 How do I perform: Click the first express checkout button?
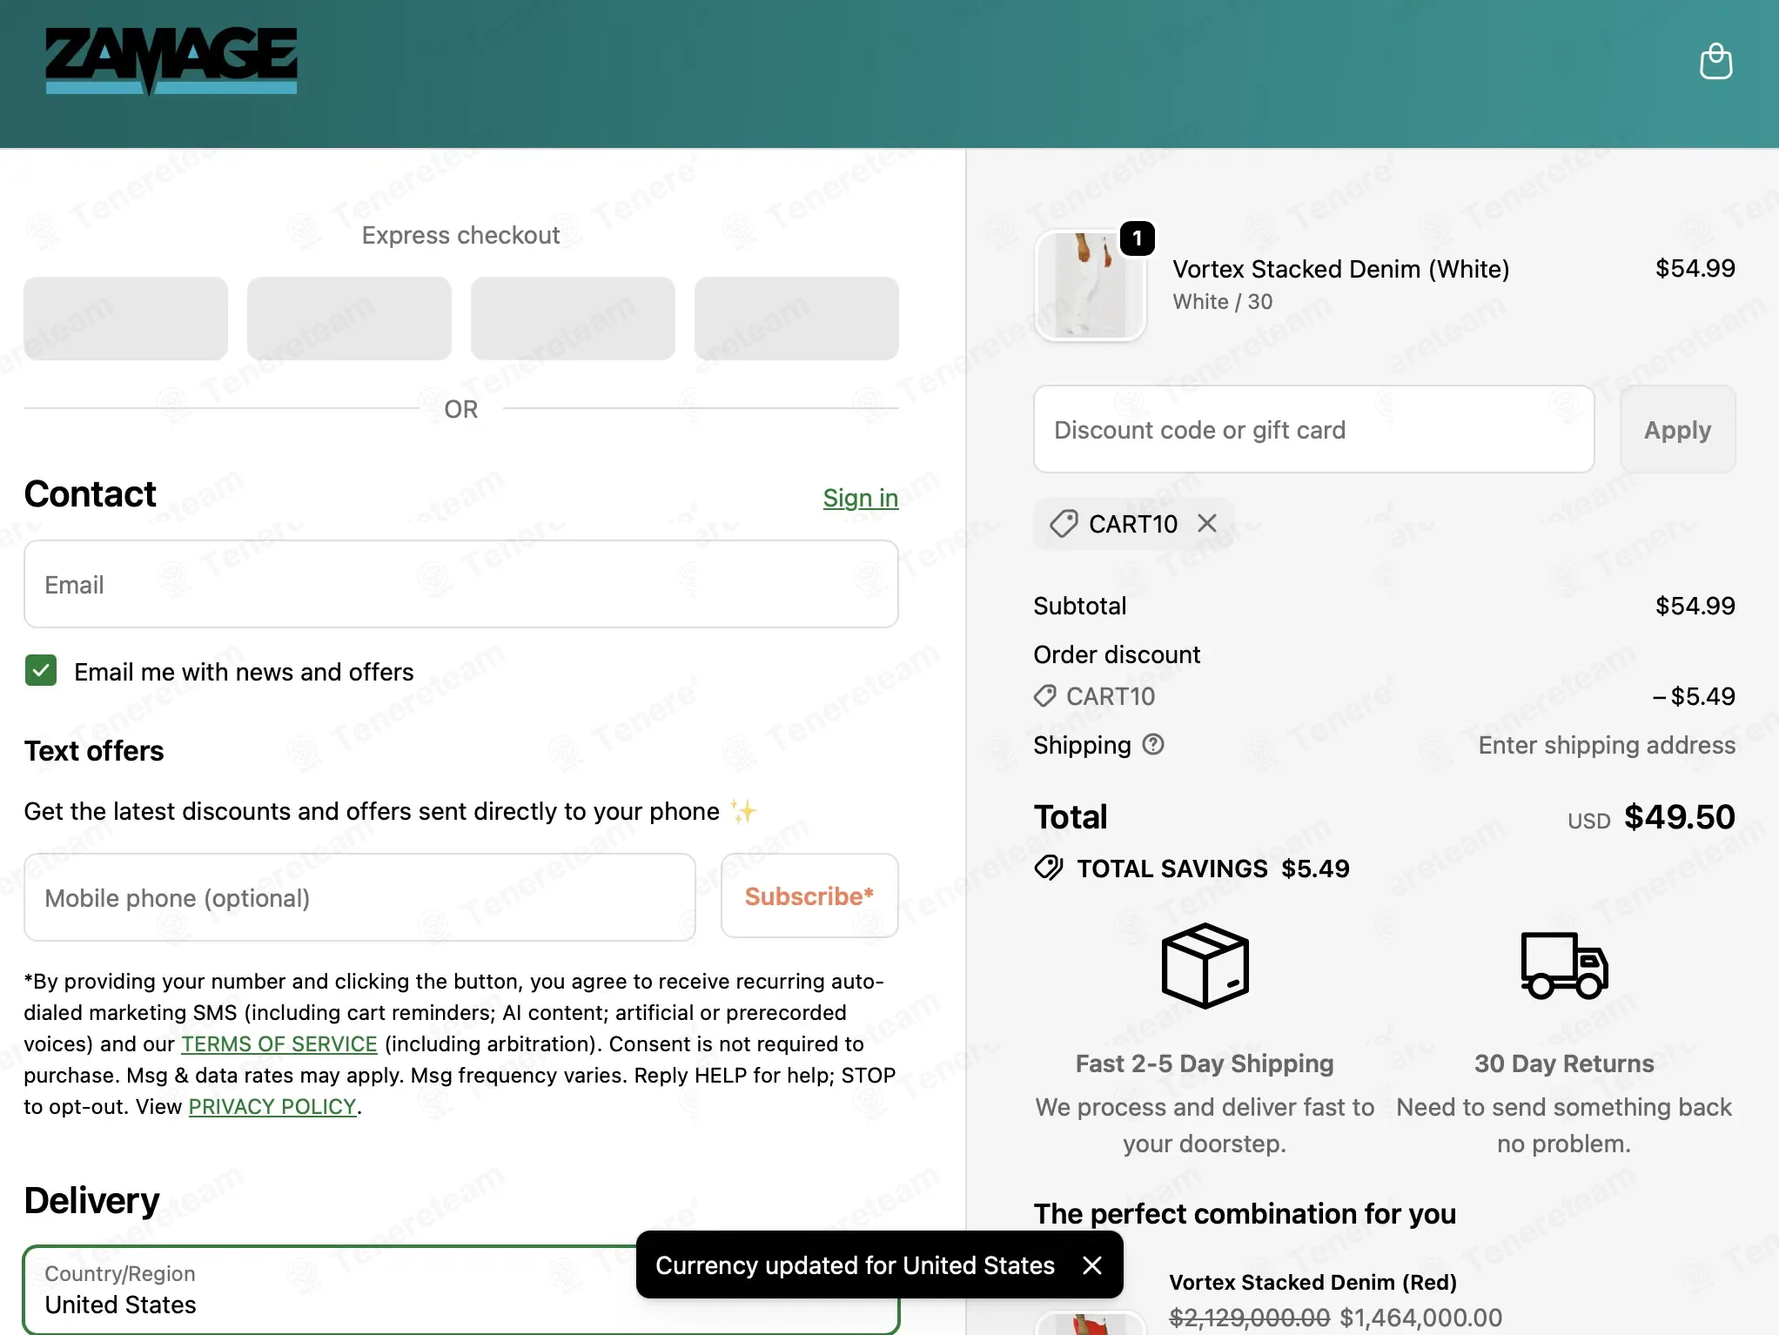(125, 319)
